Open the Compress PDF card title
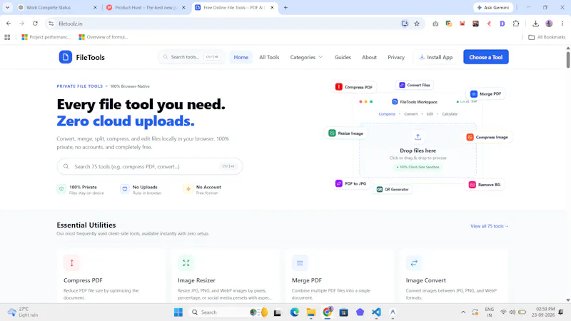 [x=83, y=280]
